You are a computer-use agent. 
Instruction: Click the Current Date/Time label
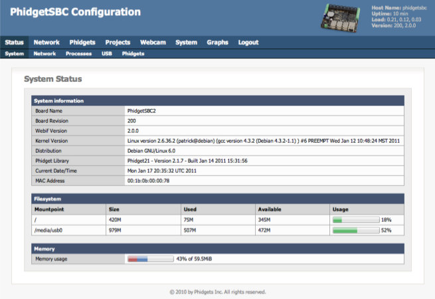click(56, 171)
